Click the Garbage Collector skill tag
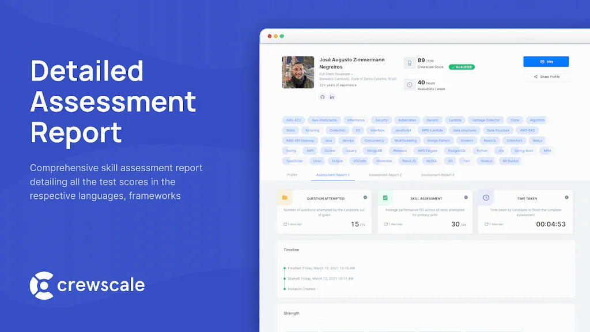590x332 pixels. pyautogui.click(x=486, y=120)
